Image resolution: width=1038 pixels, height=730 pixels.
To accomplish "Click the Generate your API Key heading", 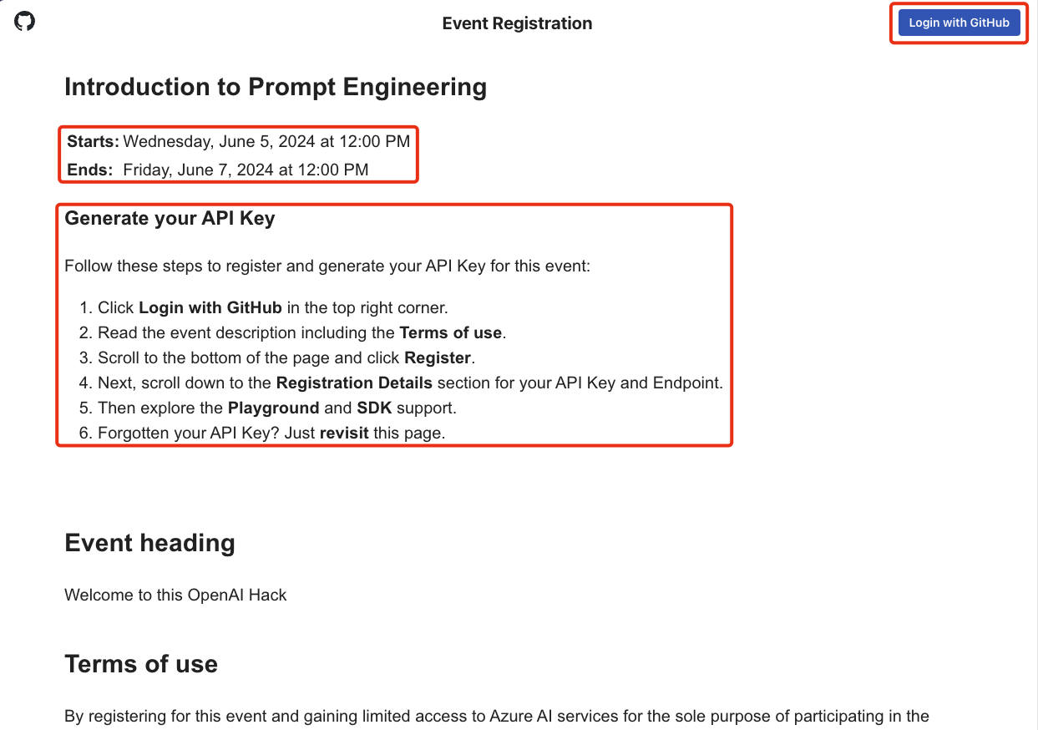I will pos(170,219).
